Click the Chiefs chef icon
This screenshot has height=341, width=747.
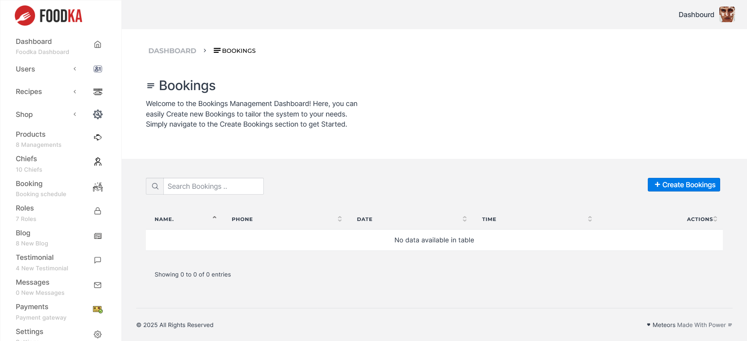pyautogui.click(x=98, y=162)
